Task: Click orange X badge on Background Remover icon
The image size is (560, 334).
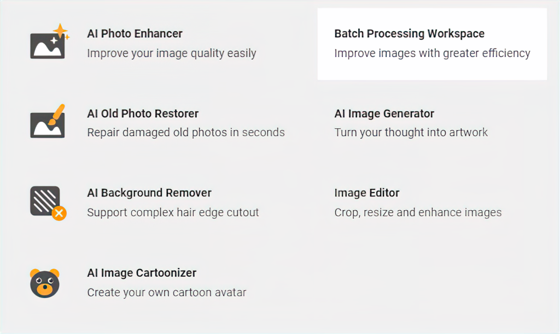Action: pos(59,213)
